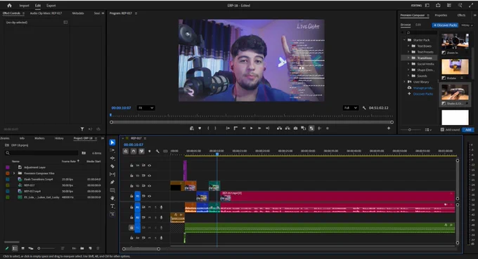Export frame with the camera icon

[x=295, y=128]
